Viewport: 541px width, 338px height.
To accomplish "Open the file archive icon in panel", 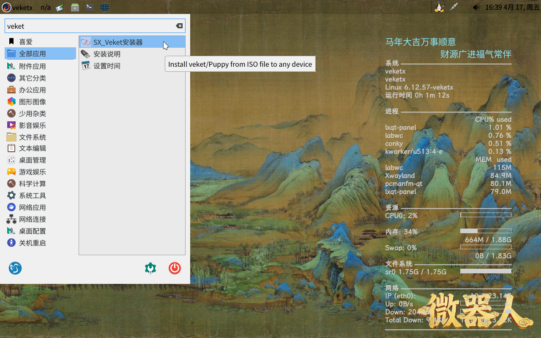I will pos(75,7).
